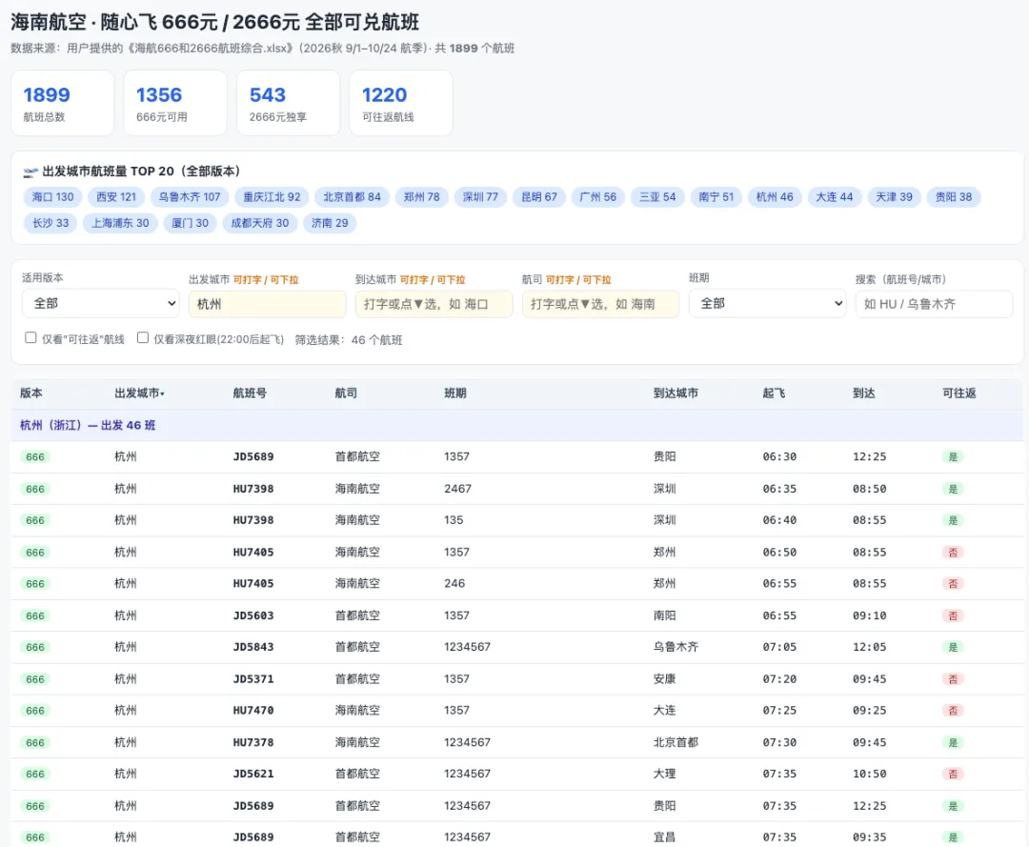This screenshot has width=1029, height=847.
Task: Click the 是 badge in the JD5843 row
Action: coord(953,648)
